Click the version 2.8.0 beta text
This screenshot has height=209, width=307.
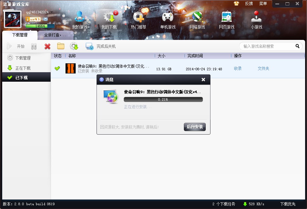coord(28,204)
